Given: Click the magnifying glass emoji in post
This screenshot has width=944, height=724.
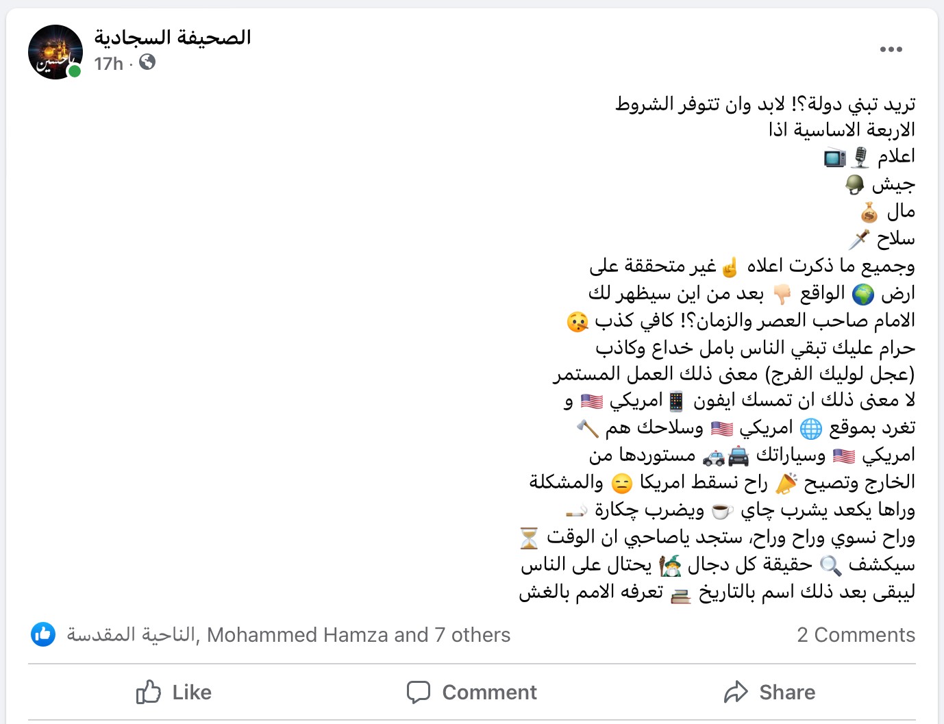Looking at the screenshot, I should click(830, 565).
